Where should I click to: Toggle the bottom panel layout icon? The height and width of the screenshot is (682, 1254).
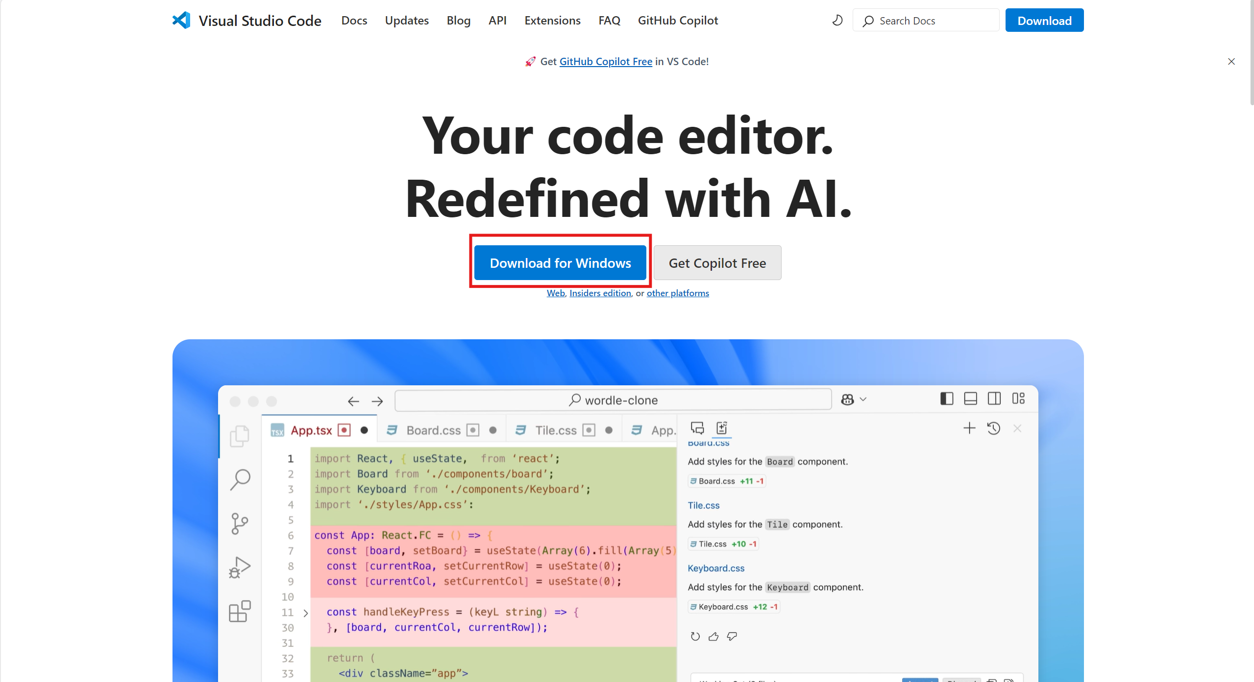point(970,399)
